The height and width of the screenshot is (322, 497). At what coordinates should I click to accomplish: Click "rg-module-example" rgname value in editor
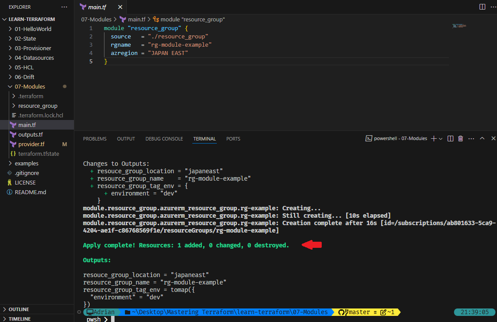tap(180, 45)
